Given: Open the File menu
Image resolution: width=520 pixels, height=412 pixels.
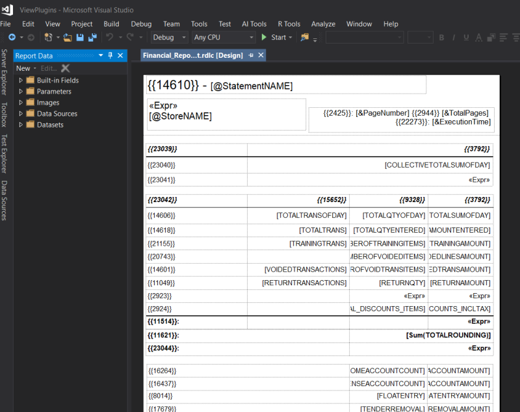Looking at the screenshot, I should (5, 24).
